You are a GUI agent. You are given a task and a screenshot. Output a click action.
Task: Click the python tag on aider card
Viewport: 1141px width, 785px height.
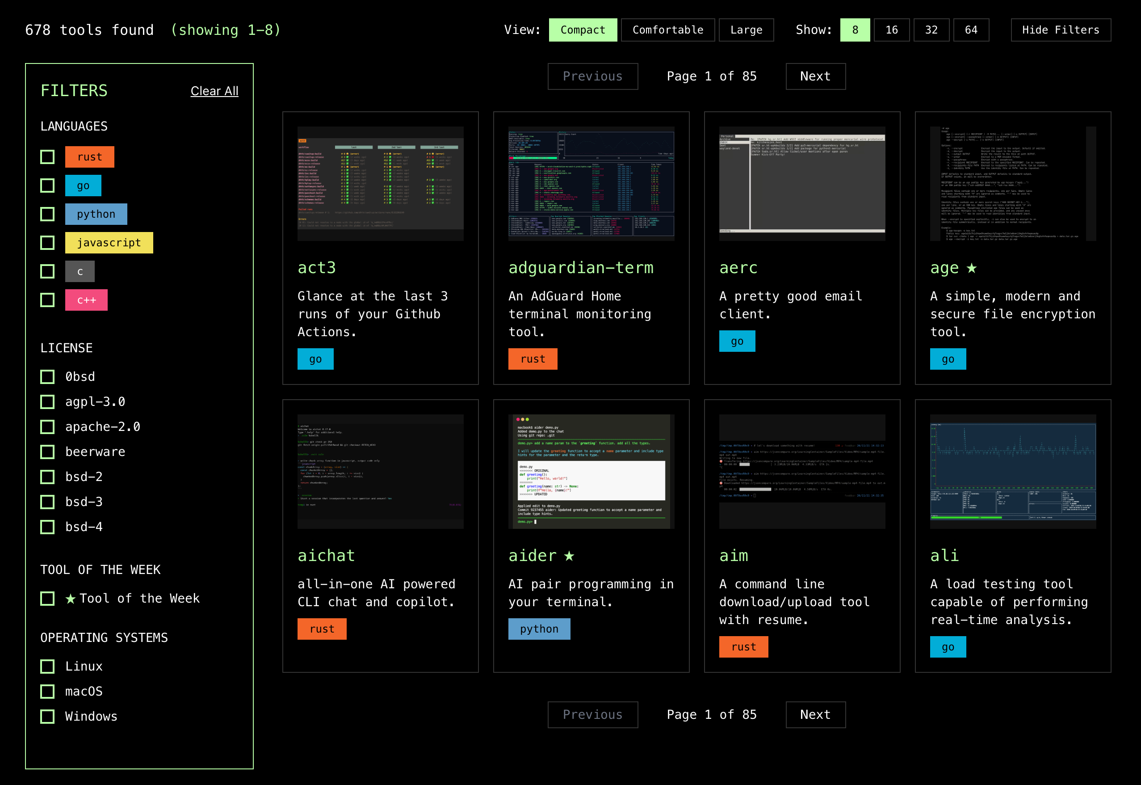point(539,629)
